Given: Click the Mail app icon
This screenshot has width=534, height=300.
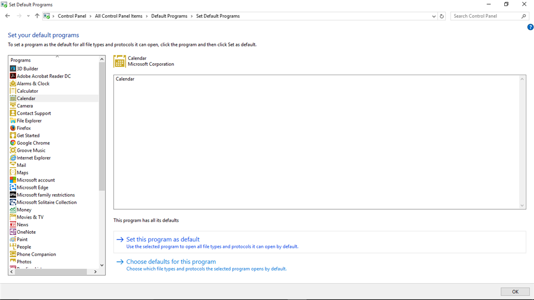Looking at the screenshot, I should 13,165.
